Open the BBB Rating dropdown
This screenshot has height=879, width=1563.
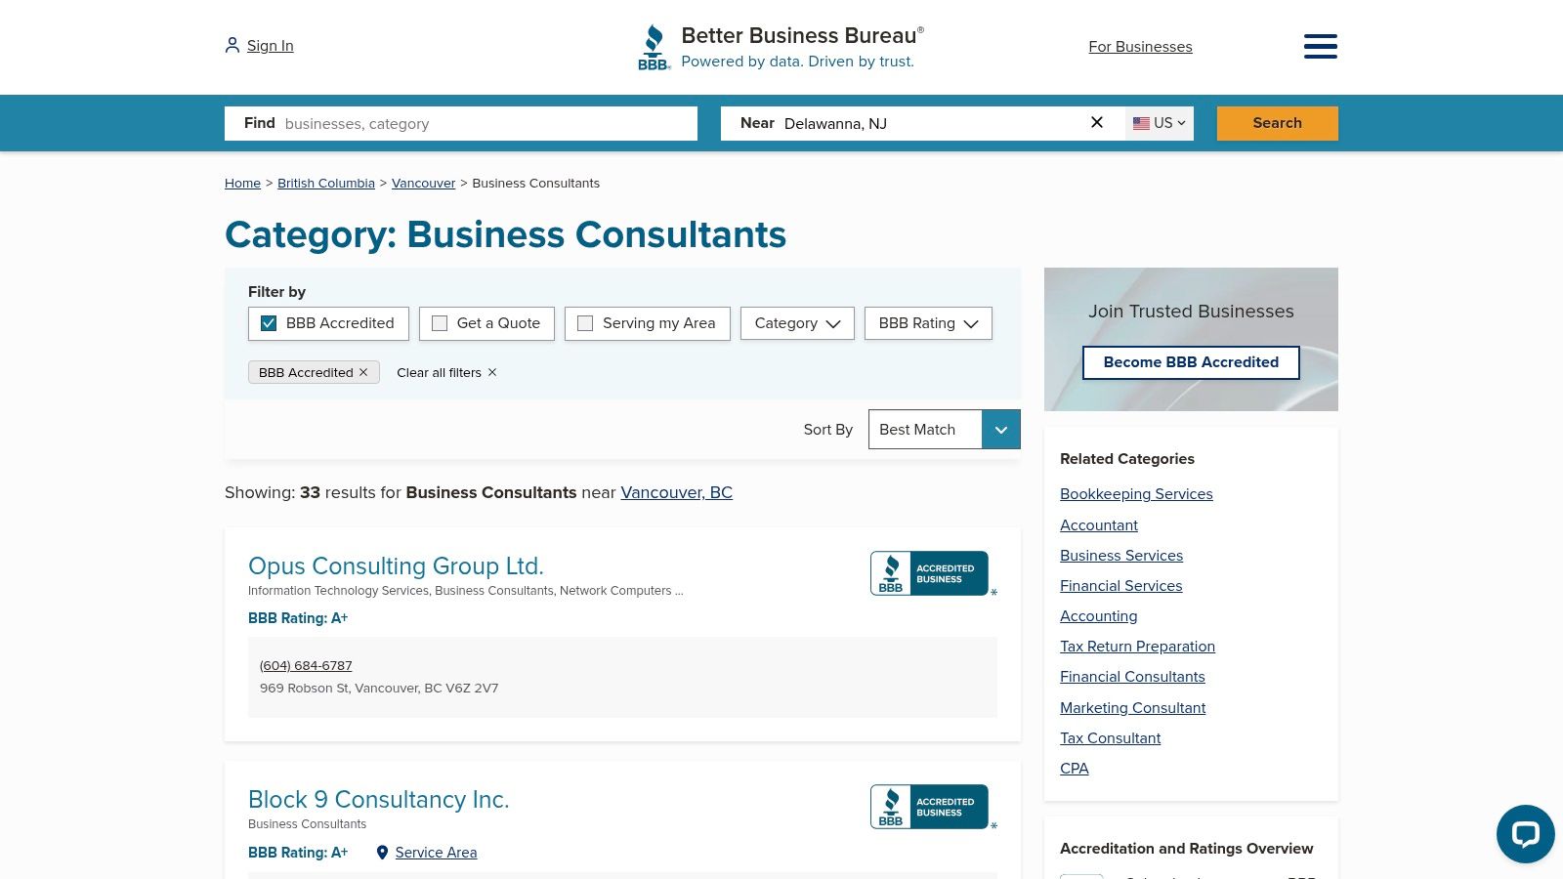click(926, 323)
